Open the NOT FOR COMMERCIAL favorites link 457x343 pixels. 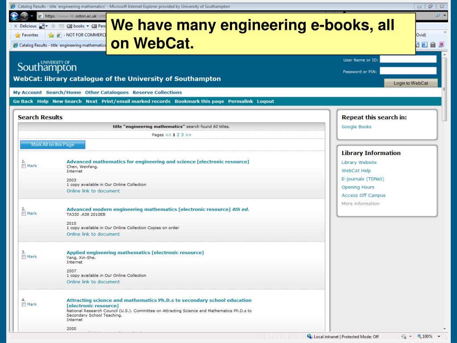coord(82,35)
